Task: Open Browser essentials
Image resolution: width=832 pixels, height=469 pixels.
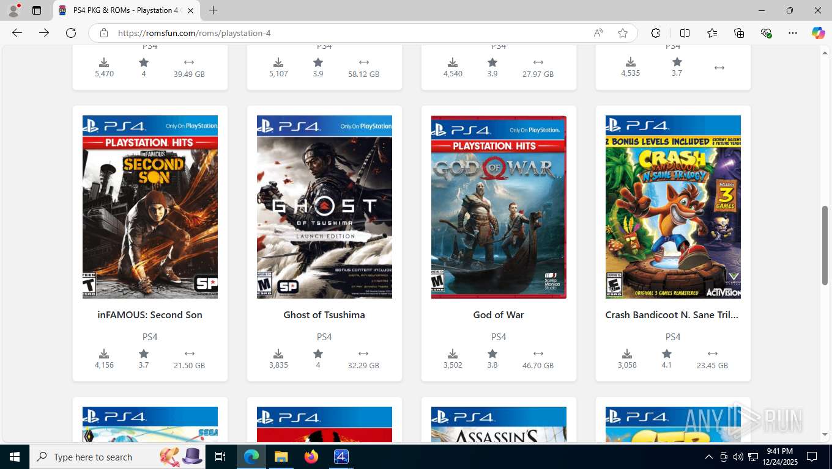Action: 766,33
